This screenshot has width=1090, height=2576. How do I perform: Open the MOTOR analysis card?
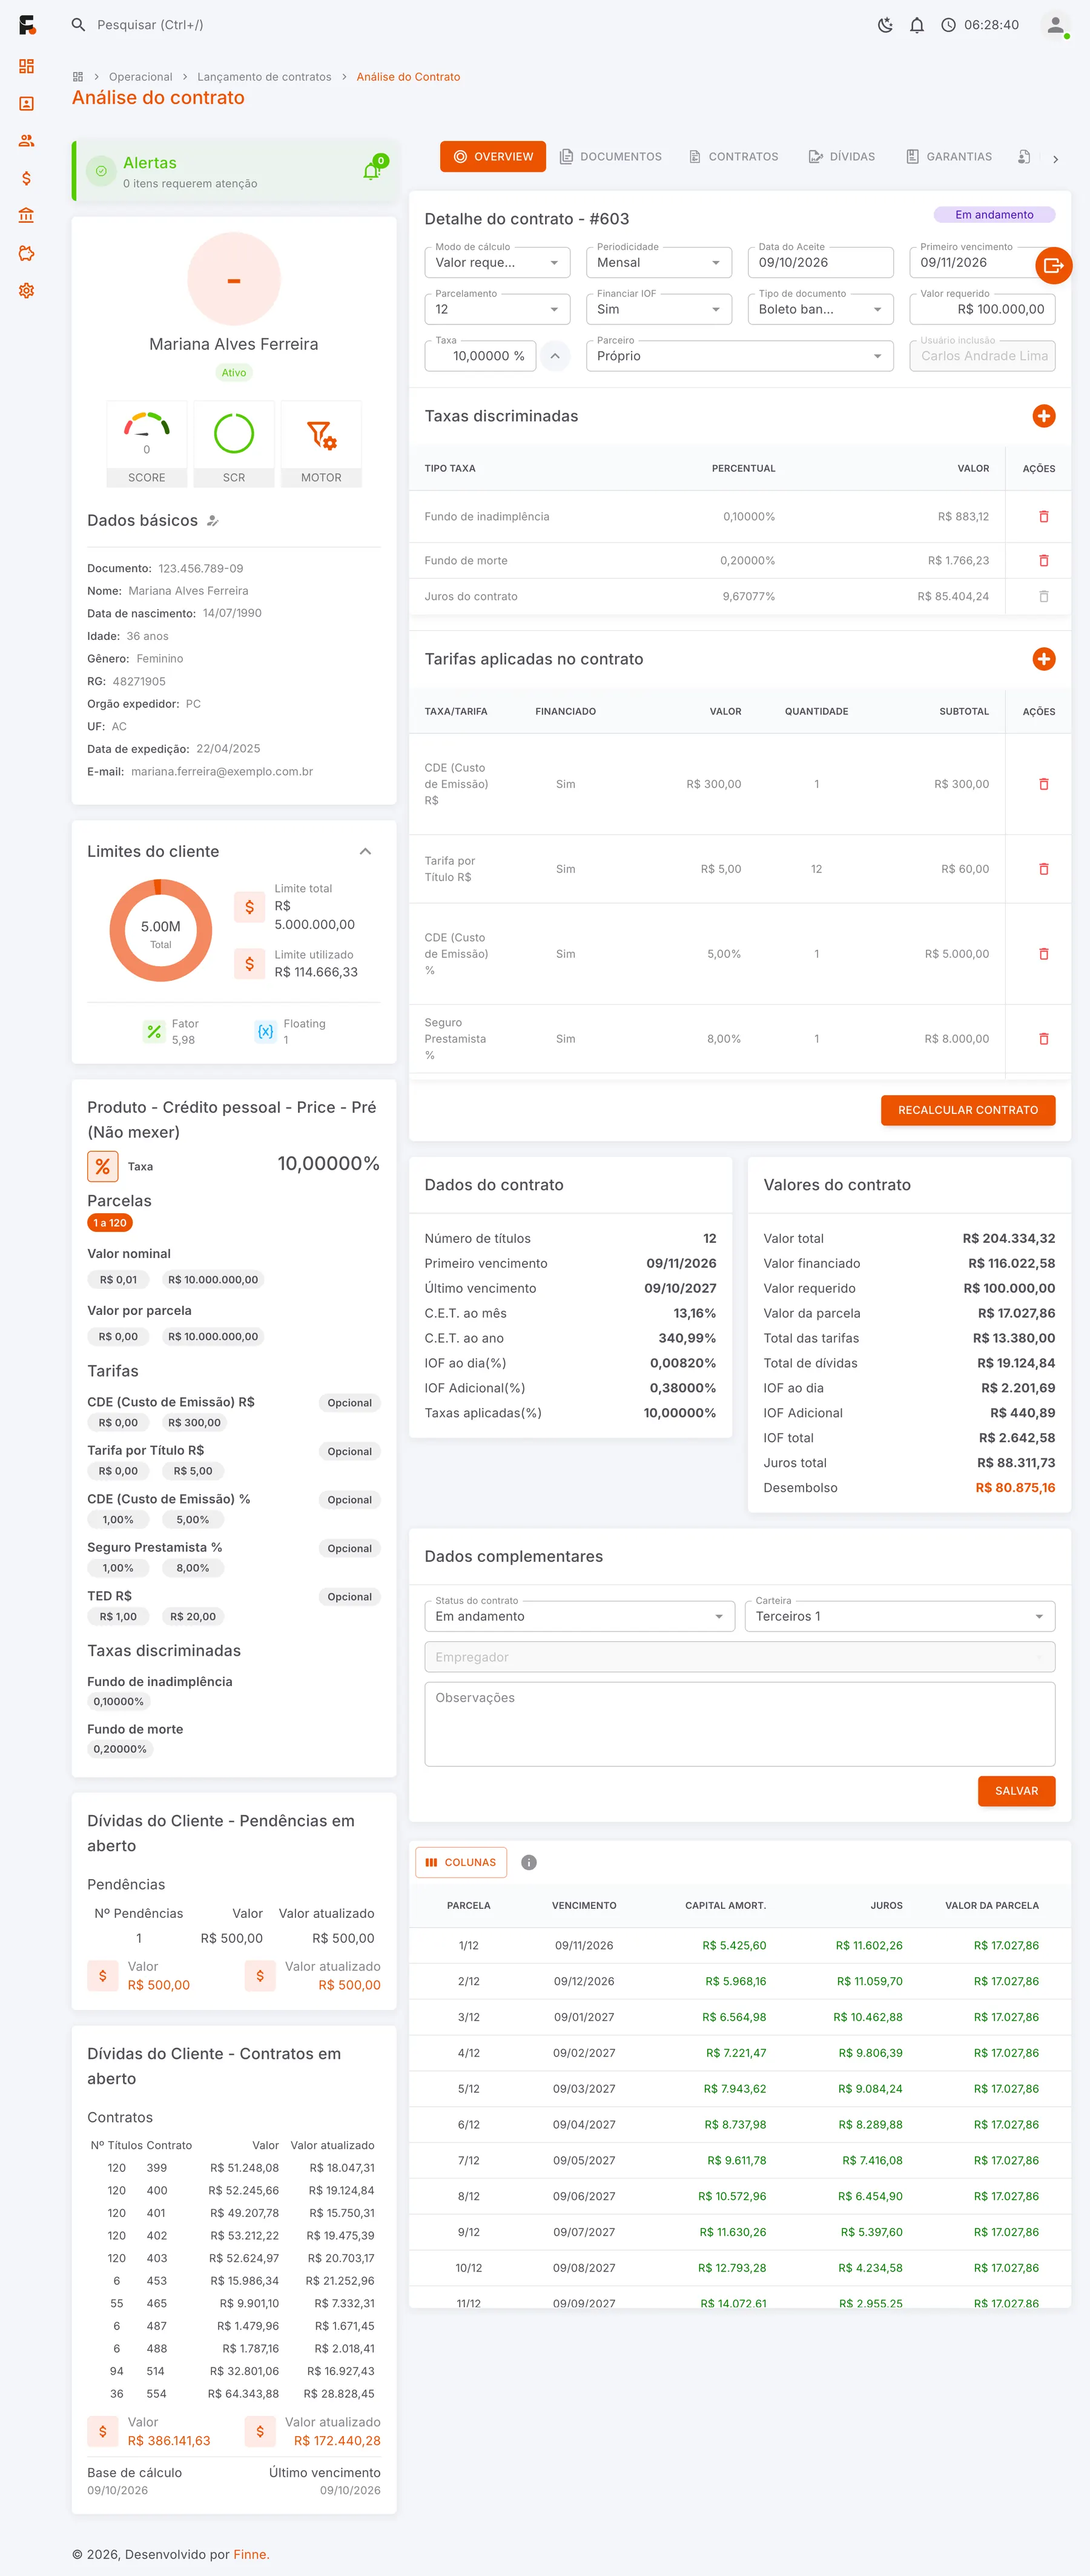321,445
